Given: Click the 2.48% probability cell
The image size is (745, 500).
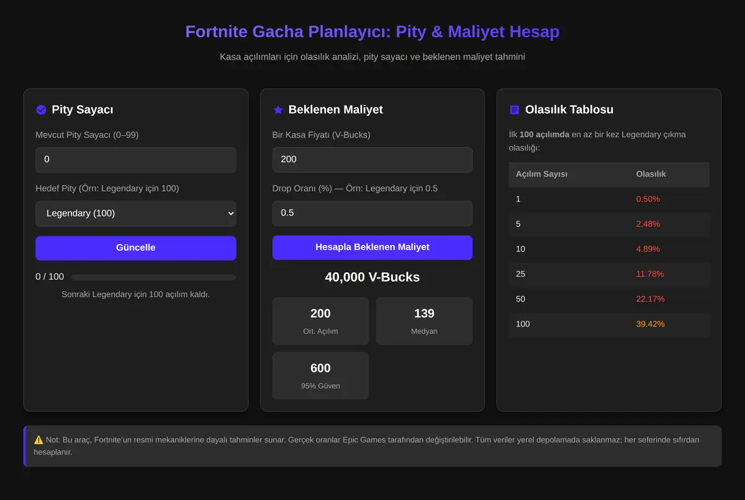Looking at the screenshot, I should [x=669, y=224].
